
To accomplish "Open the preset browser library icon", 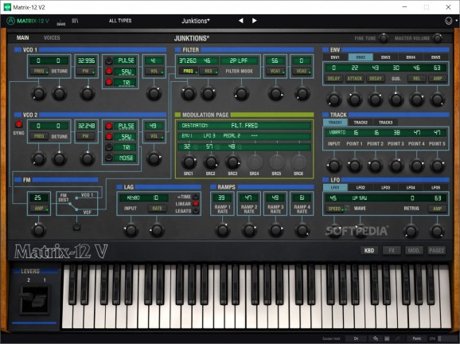I will click(x=75, y=21).
